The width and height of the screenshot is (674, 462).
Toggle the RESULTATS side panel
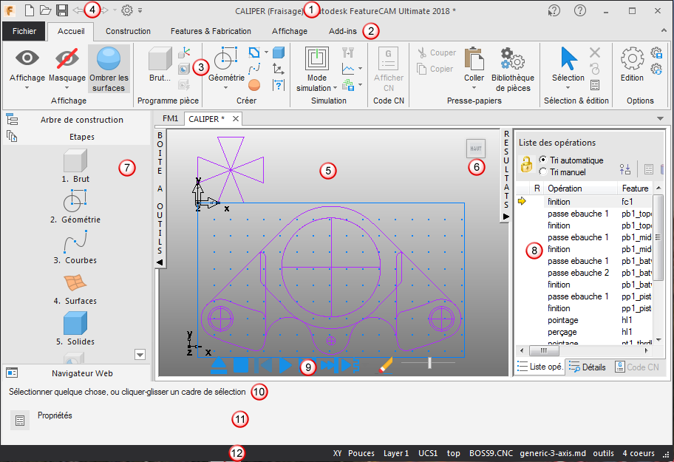click(506, 175)
